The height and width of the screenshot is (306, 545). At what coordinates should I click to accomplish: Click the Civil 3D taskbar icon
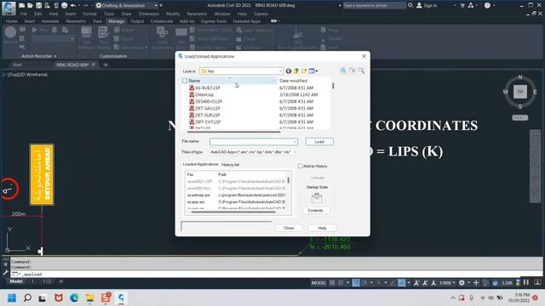click(121, 298)
